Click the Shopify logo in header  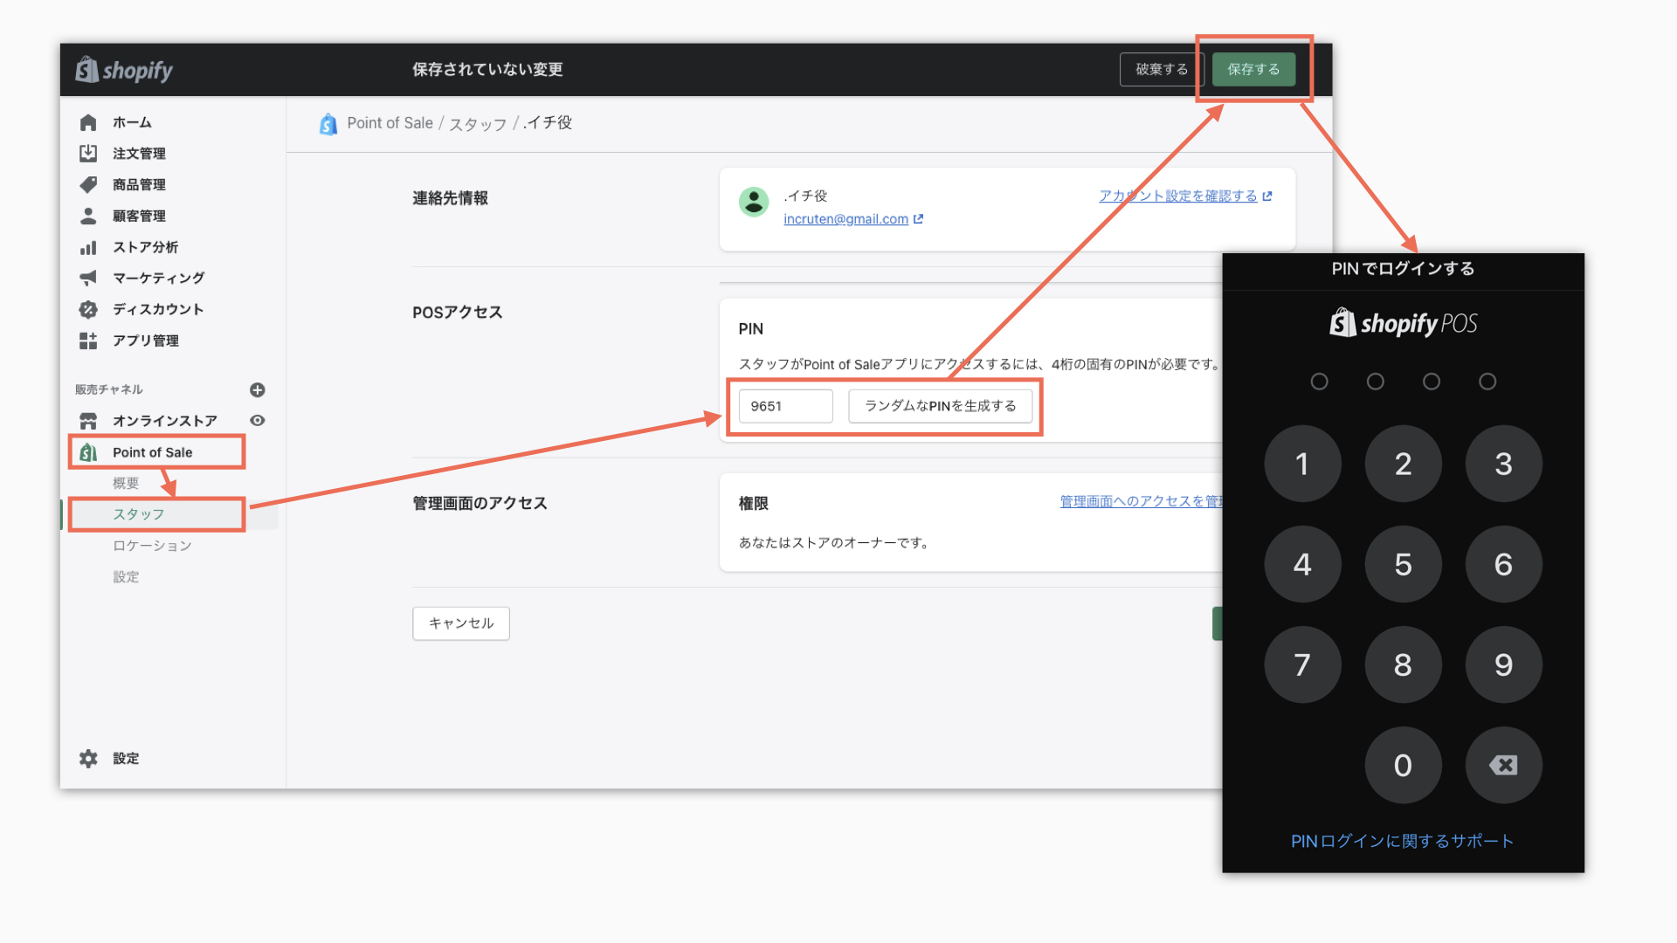point(124,70)
